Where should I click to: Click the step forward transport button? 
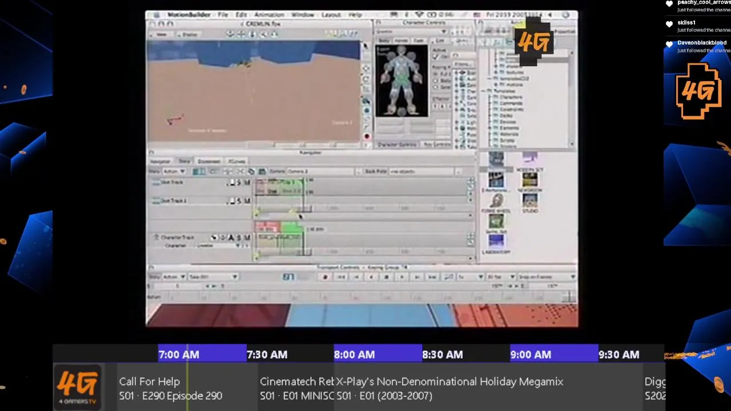(x=417, y=277)
